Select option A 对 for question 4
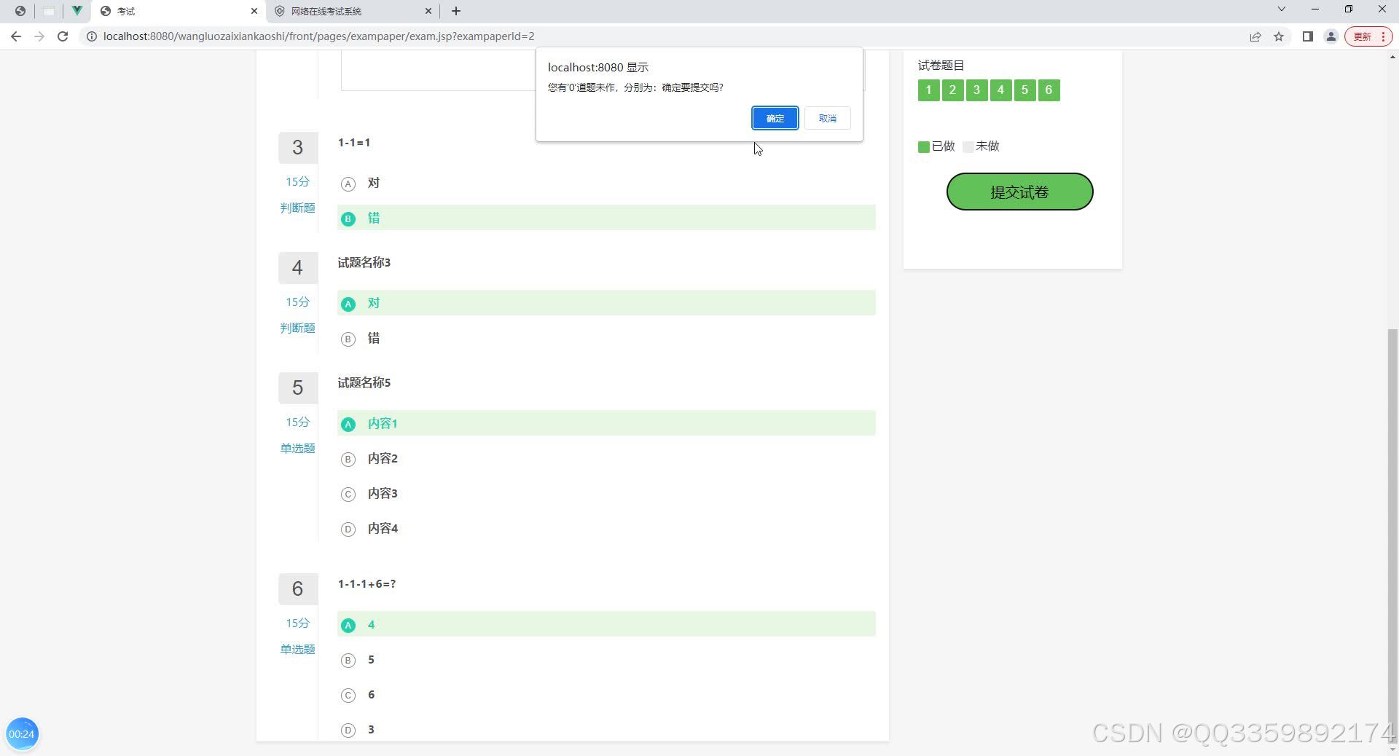This screenshot has width=1399, height=756. [x=606, y=303]
